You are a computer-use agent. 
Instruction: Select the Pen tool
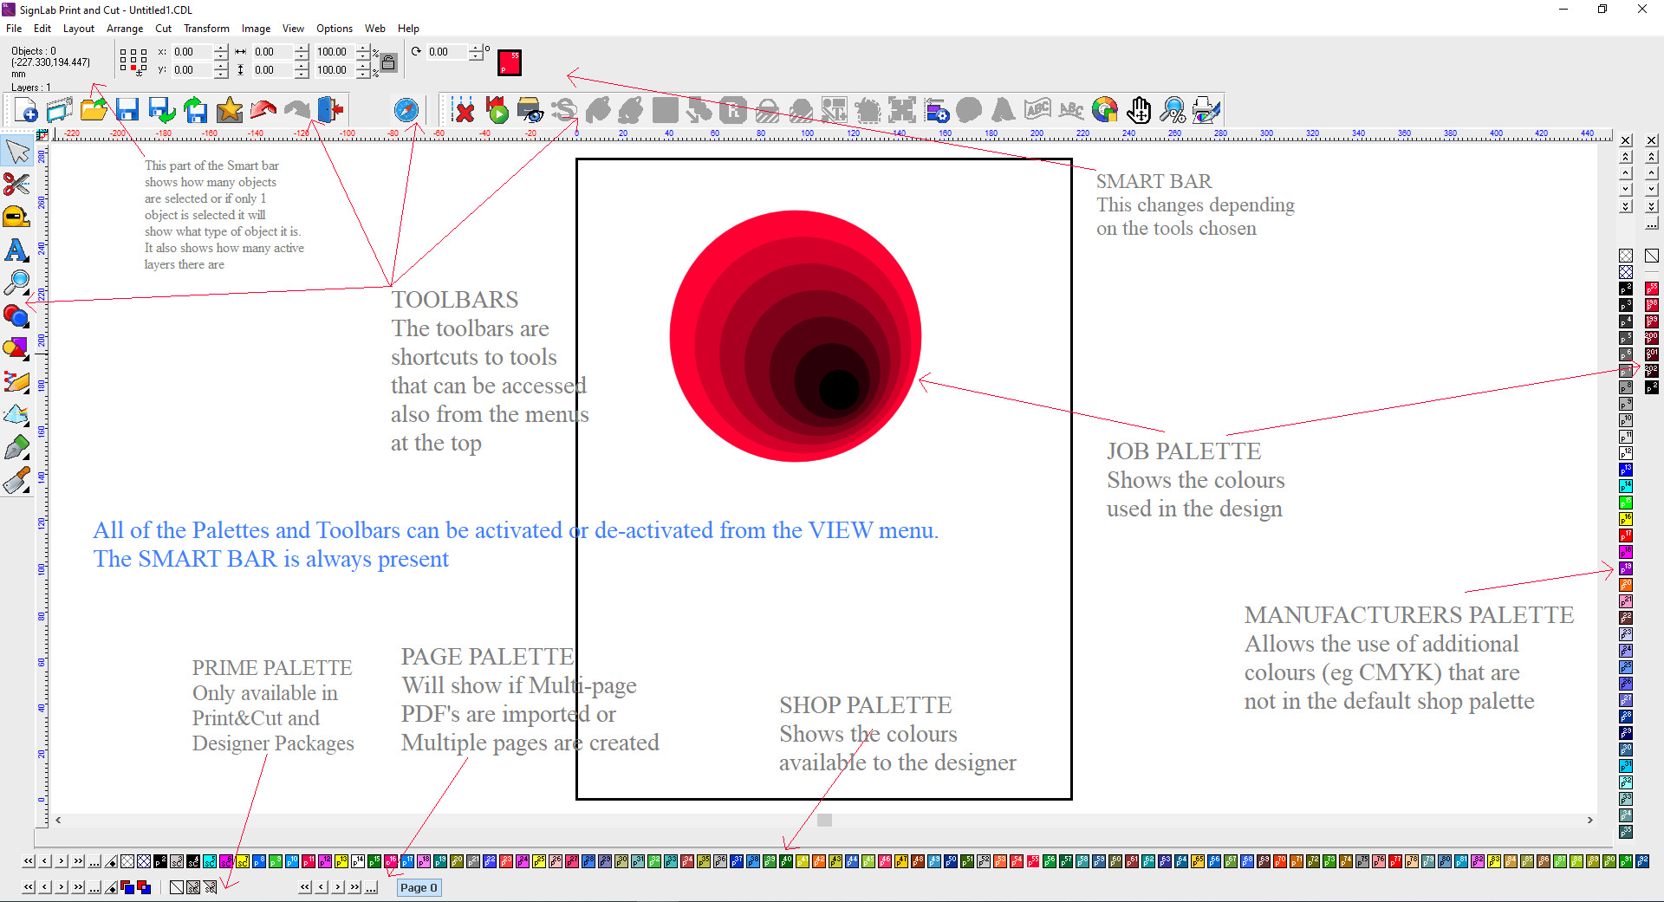tap(17, 447)
